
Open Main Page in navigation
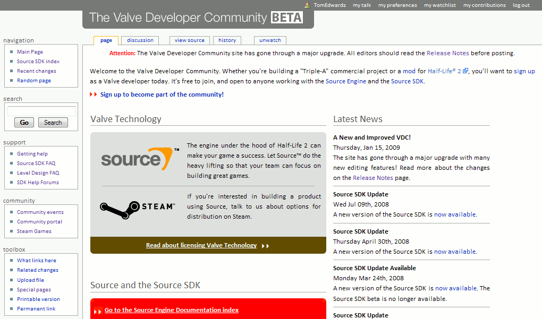point(30,52)
